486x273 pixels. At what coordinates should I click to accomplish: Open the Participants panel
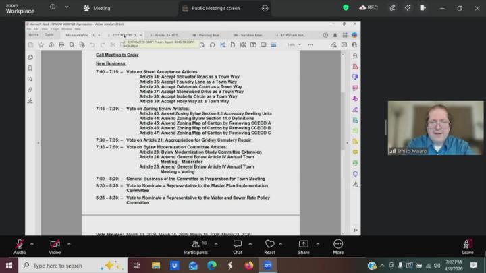(195, 245)
